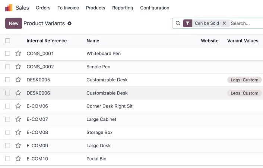Viewport: 263px width, 168px height.
Task: Click the magnifier search icon
Action: pyautogui.click(x=178, y=23)
